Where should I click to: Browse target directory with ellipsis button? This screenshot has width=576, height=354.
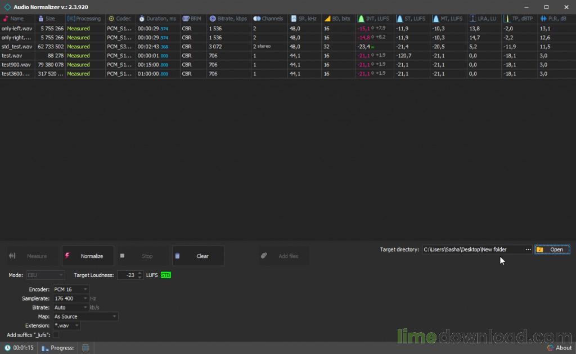528,249
